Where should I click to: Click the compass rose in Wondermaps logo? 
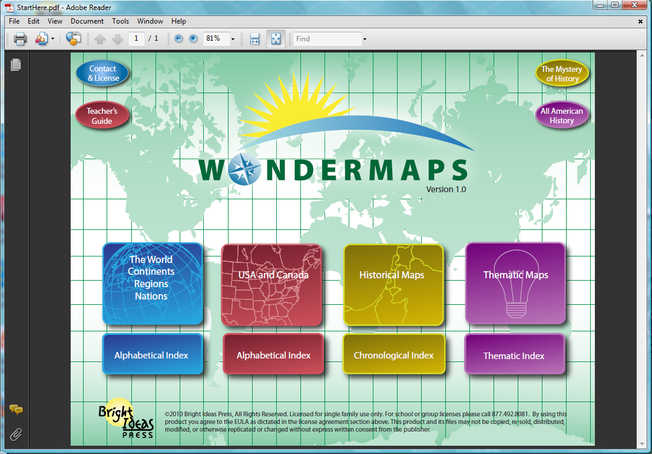coord(244,169)
